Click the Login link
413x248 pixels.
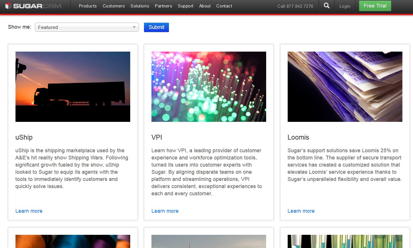pos(345,6)
